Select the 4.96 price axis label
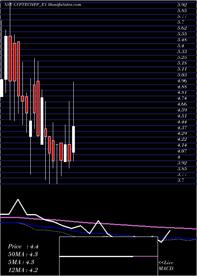 (182, 81)
